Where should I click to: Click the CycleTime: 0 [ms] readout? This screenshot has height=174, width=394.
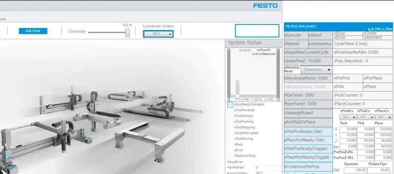point(363,44)
